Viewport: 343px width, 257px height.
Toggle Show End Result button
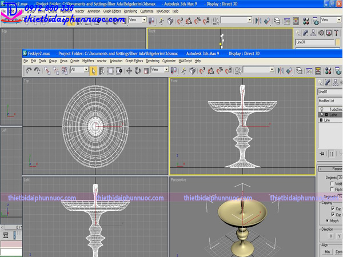tap(332, 154)
